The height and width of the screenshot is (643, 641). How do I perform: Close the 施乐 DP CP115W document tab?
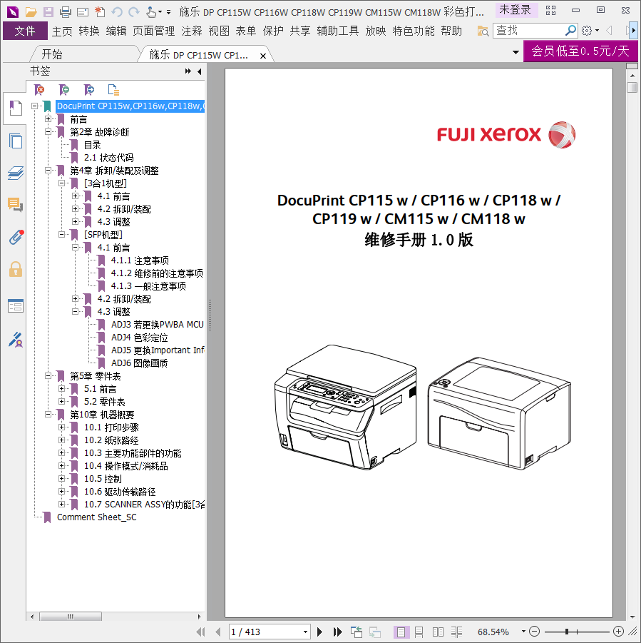[x=263, y=56]
